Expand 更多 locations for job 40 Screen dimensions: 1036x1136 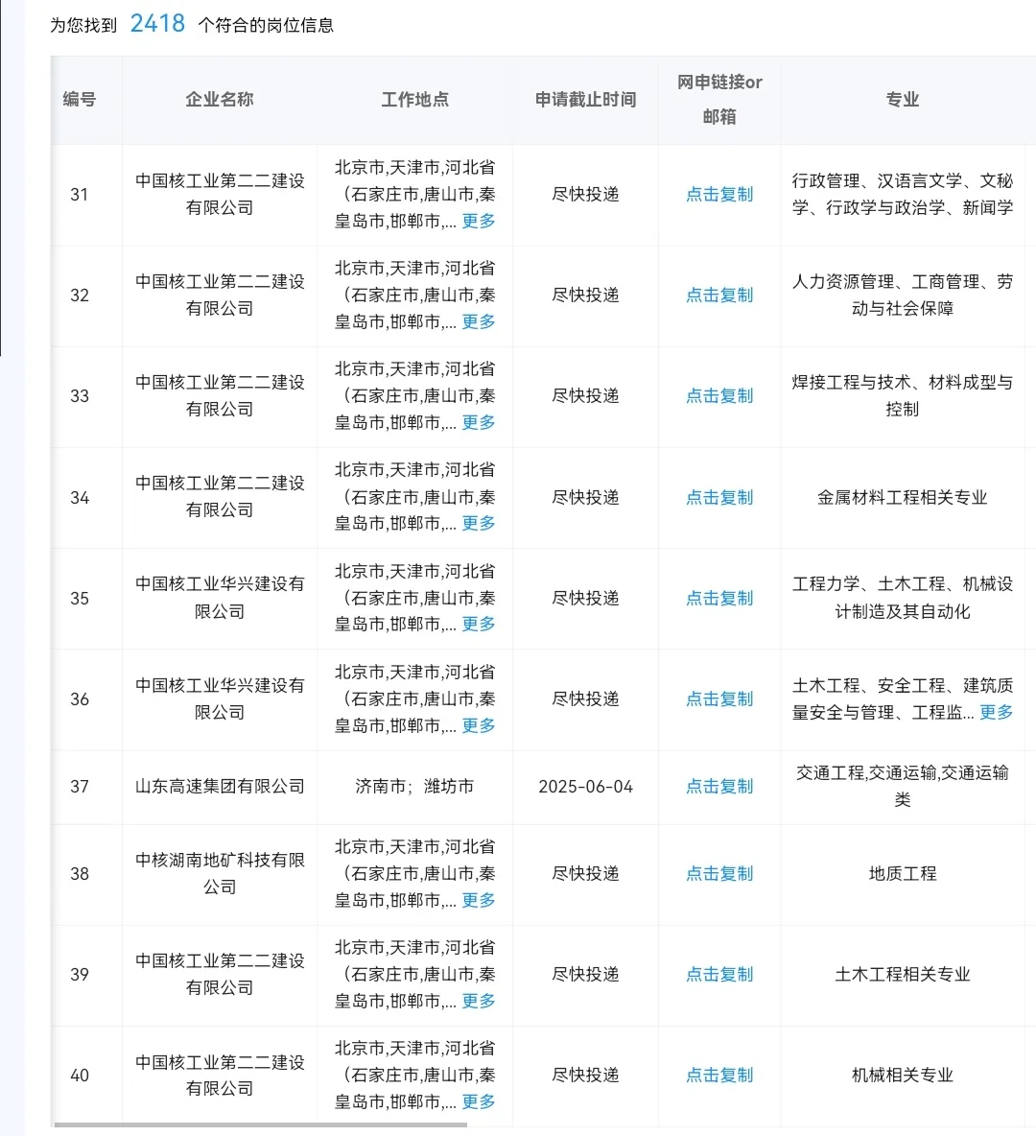click(x=477, y=1102)
